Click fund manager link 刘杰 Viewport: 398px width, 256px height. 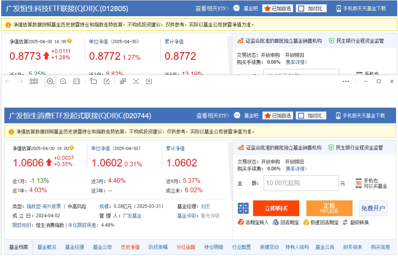[206, 207]
